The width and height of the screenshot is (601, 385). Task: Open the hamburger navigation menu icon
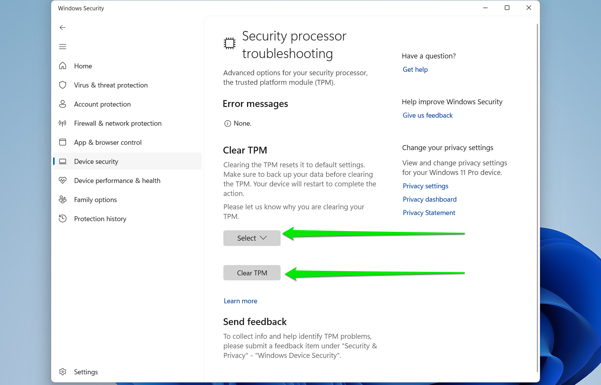click(x=63, y=47)
